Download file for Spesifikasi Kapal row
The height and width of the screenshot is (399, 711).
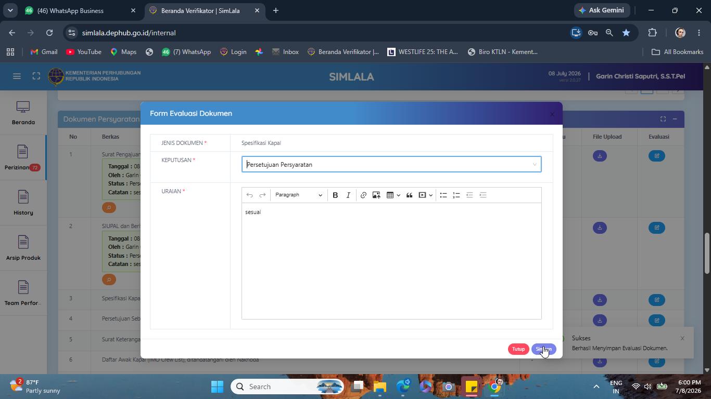(600, 300)
